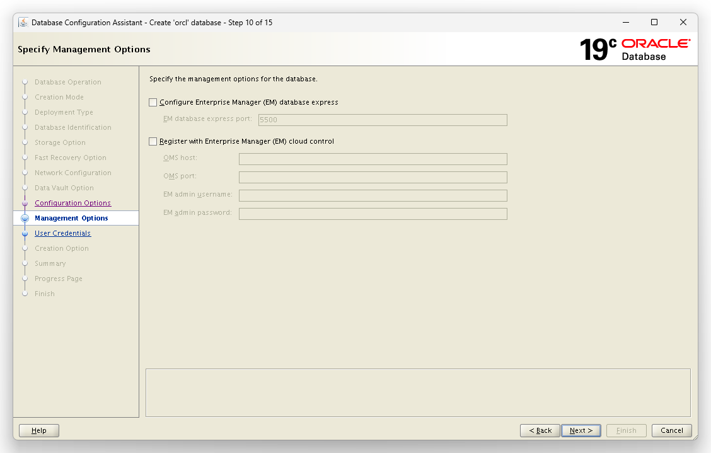Click the Oracle 19c Database logo
The height and width of the screenshot is (453, 711).
635,49
